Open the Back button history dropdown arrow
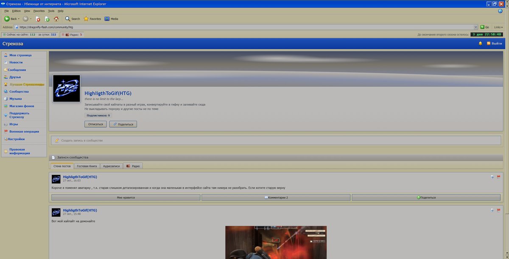 click(19, 19)
